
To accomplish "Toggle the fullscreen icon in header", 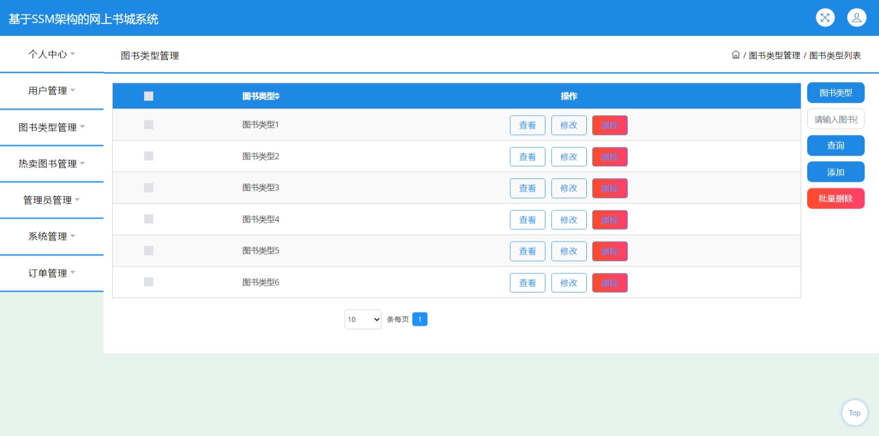I will (825, 18).
